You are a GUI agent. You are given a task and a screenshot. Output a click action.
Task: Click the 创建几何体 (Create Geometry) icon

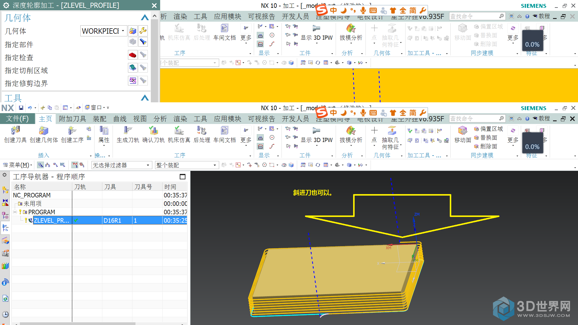(x=43, y=131)
